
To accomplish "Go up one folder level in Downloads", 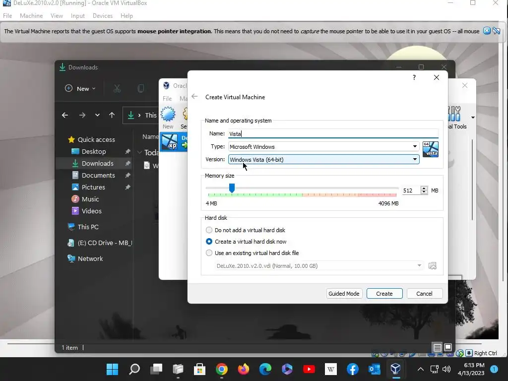I will pyautogui.click(x=112, y=115).
